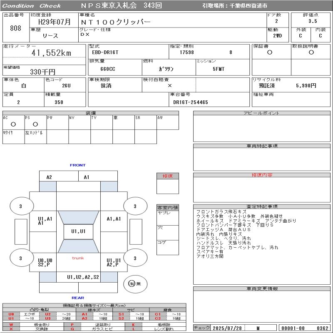Screen dimensions: 333x333
Task: Click the circled 有 spare tire mark
Action: (x=132, y=284)
